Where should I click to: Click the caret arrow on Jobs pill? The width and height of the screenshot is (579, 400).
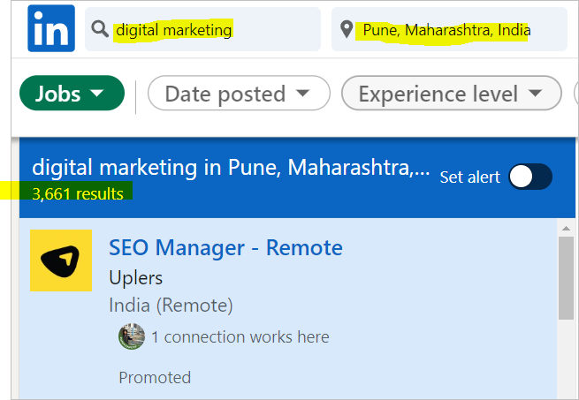click(x=97, y=93)
